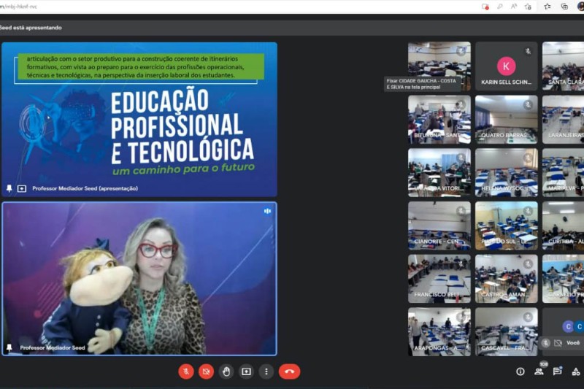Click the Read Aloud icon in address bar
This screenshot has height=389, width=584.
click(x=514, y=7)
